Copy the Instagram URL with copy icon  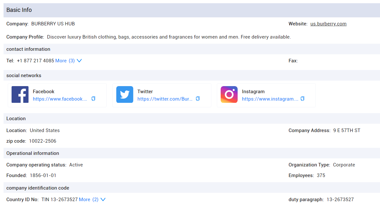pyautogui.click(x=303, y=99)
